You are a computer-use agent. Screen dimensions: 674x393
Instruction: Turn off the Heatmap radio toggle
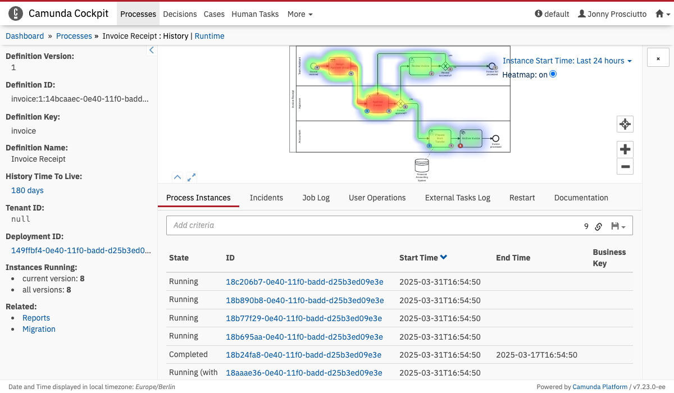coord(553,74)
